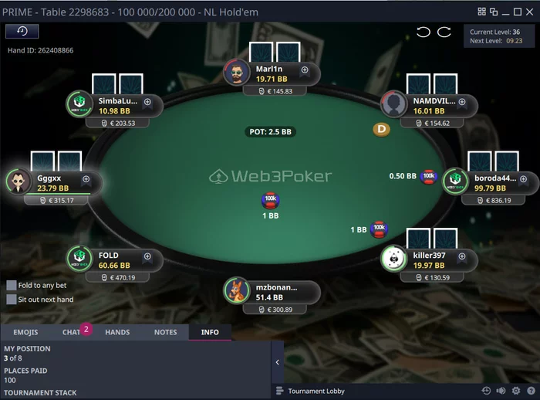Click the redo rotate arrow icon
This screenshot has width=540, height=400.
(444, 32)
